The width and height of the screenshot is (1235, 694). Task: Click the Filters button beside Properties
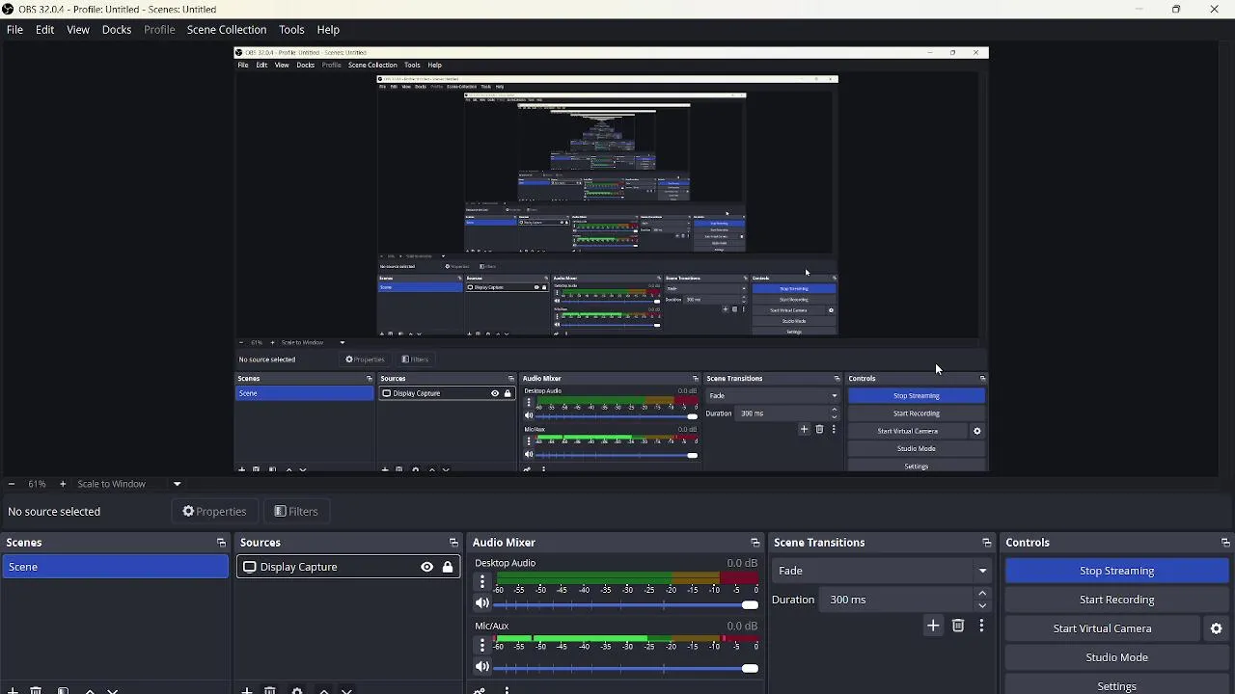coord(296,512)
